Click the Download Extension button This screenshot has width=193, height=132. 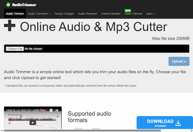(x=165, y=123)
